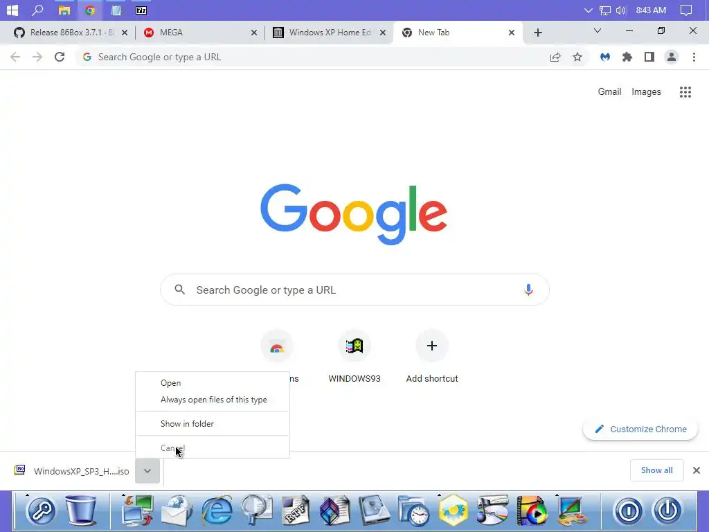Open the WINDOWS93 shortcut
Image resolution: width=709 pixels, height=532 pixels.
click(354, 357)
